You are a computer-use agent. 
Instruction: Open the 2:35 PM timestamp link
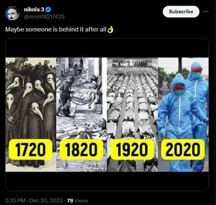tap(15, 201)
